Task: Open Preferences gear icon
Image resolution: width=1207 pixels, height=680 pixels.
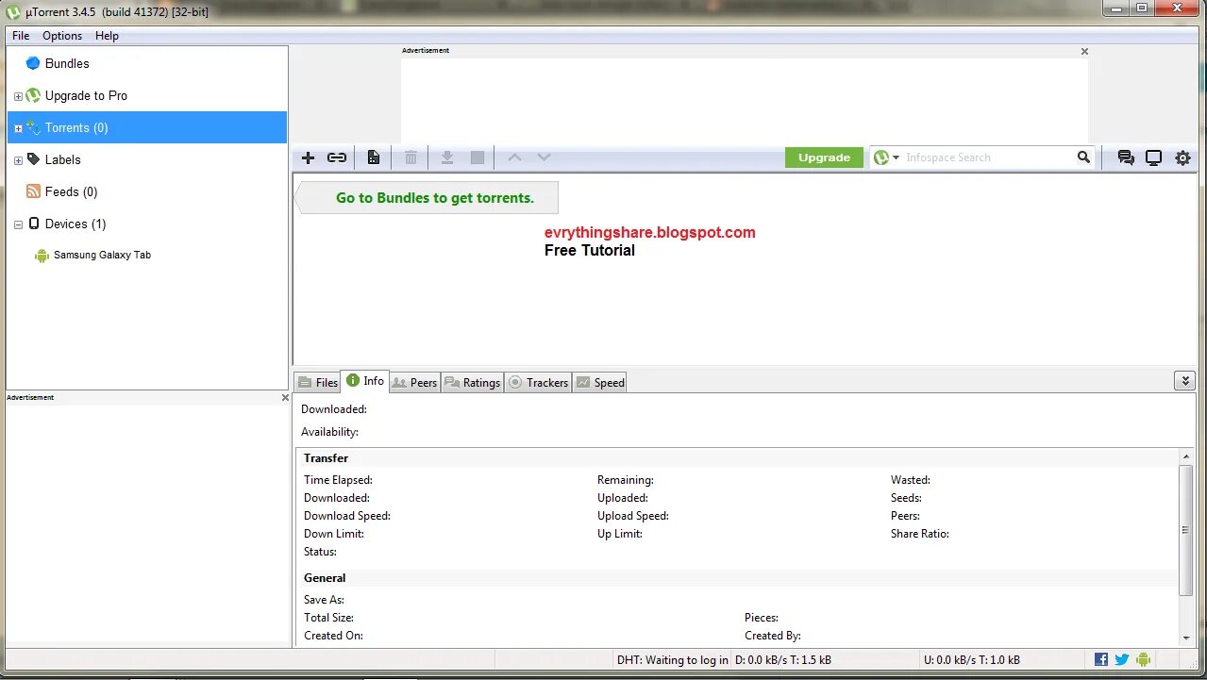Action: coord(1182,158)
